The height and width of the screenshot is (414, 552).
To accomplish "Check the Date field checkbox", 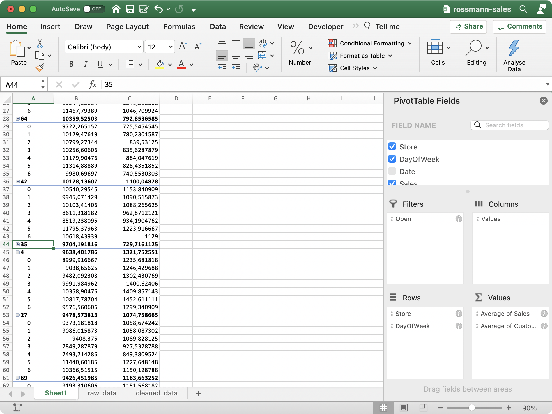I will [x=392, y=171].
